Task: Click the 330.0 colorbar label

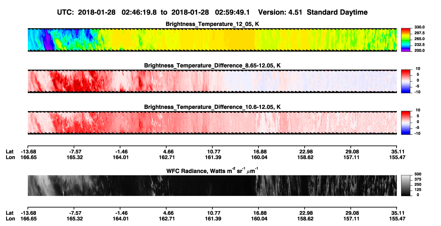Action: tap(420, 27)
